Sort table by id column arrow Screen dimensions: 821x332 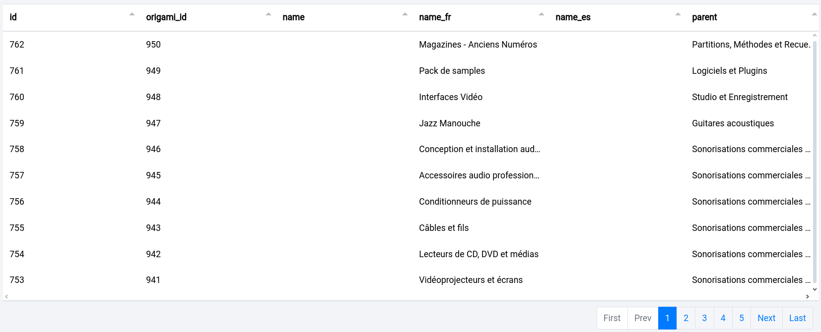click(132, 14)
